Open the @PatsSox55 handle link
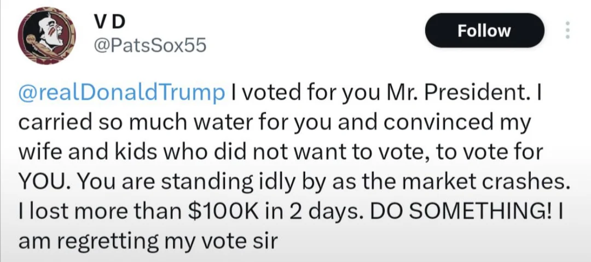 (149, 46)
